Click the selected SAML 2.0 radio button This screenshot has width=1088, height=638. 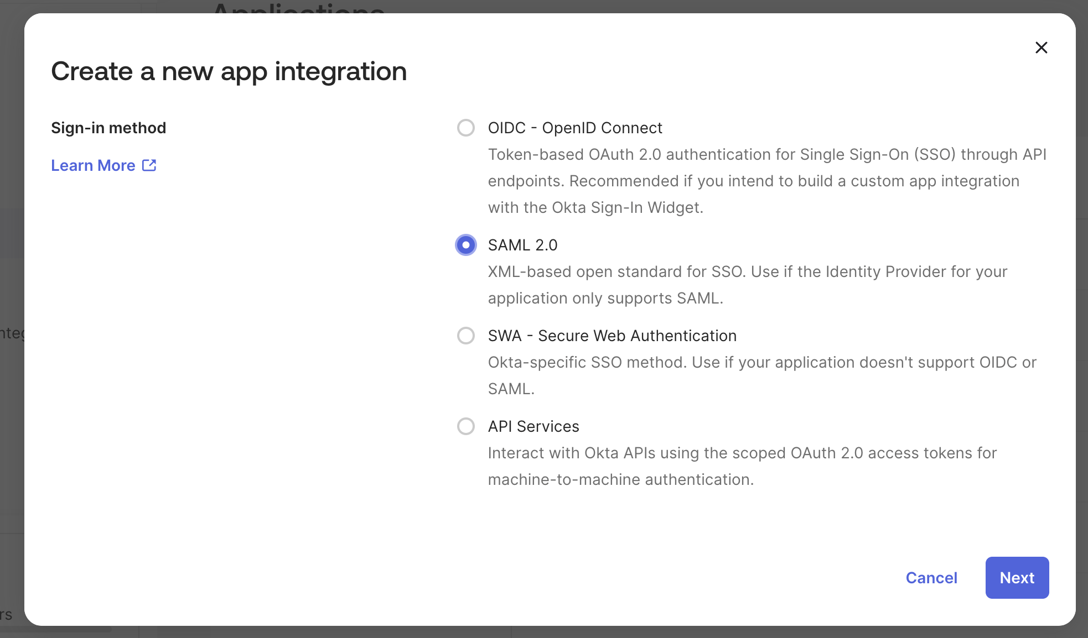[x=466, y=245]
